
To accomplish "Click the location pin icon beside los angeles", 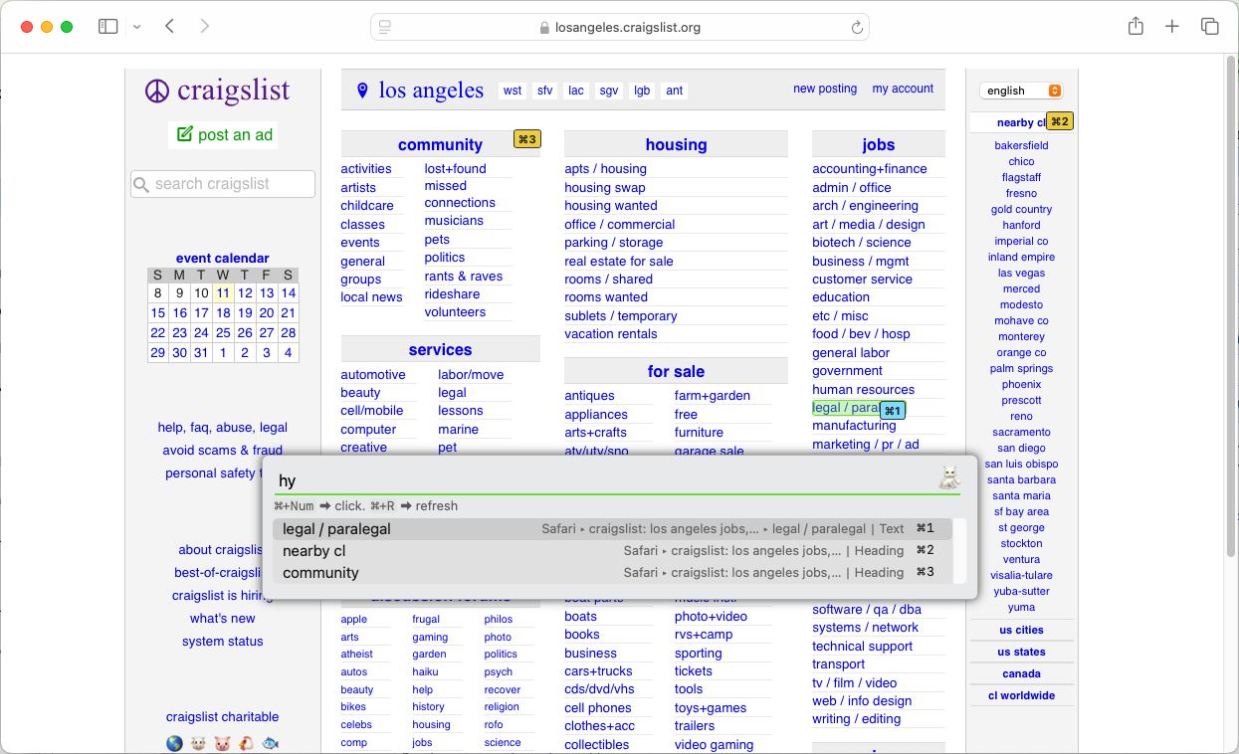I will tap(362, 91).
